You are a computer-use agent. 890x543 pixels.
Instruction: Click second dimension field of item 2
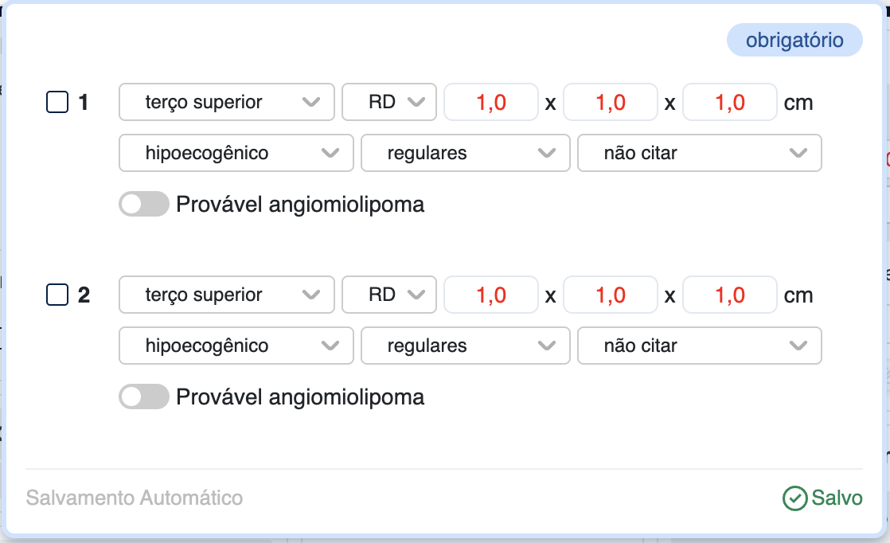pyautogui.click(x=610, y=295)
